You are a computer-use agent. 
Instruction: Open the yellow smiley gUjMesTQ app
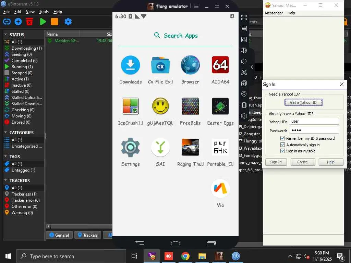160,106
